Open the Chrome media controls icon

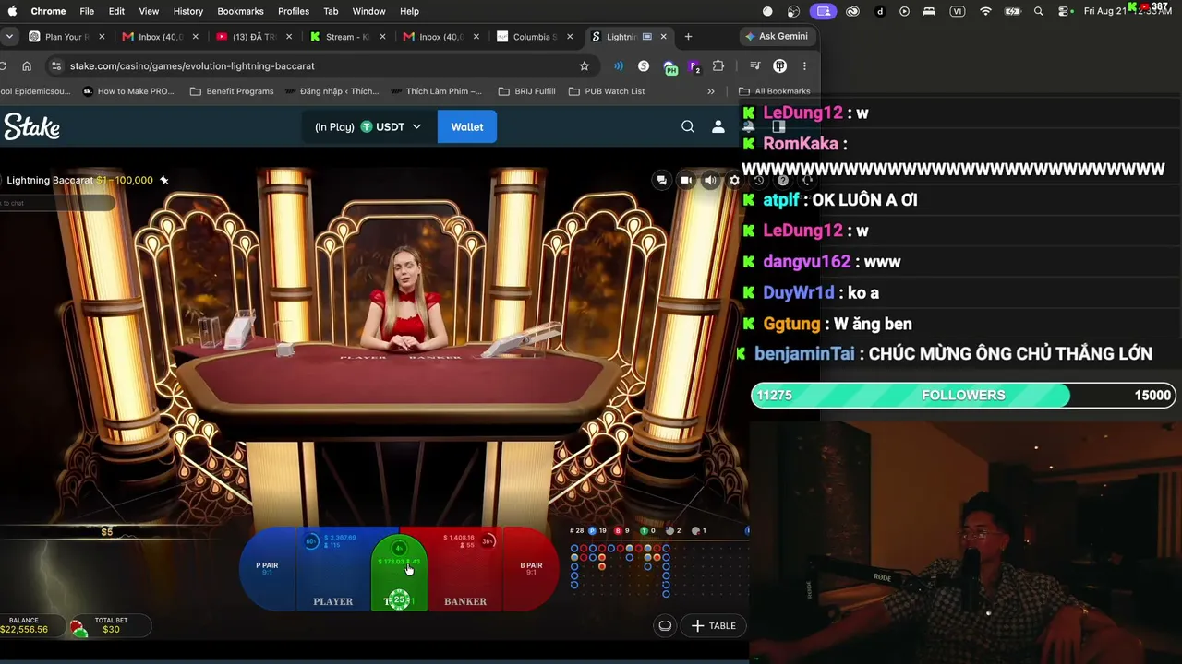754,65
